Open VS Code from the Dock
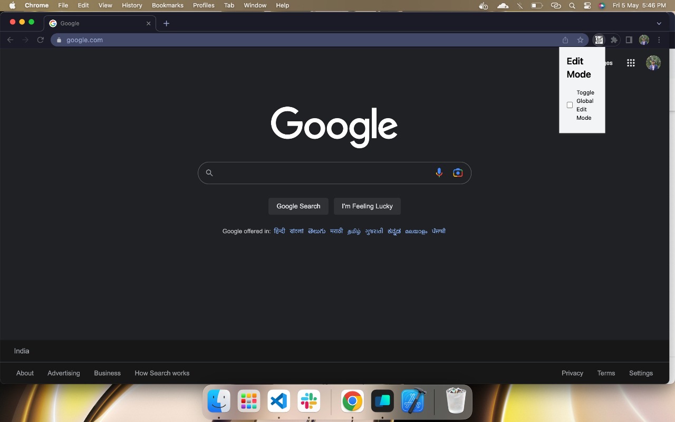Image resolution: width=675 pixels, height=422 pixels. click(278, 401)
